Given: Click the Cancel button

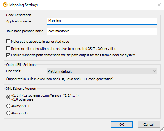Looking at the screenshot, I should (149, 125).
